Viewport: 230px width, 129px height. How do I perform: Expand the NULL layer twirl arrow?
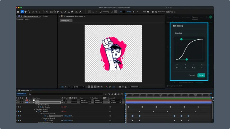25,100
